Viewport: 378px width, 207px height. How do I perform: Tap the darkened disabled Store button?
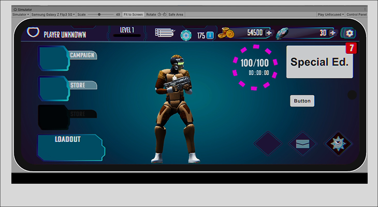67,117
